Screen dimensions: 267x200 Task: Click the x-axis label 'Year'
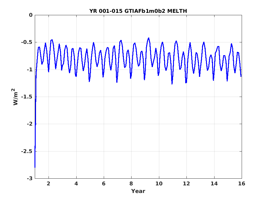[138, 191]
